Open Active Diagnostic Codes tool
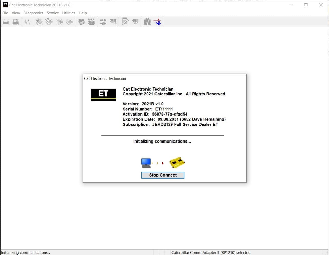 pos(39,22)
